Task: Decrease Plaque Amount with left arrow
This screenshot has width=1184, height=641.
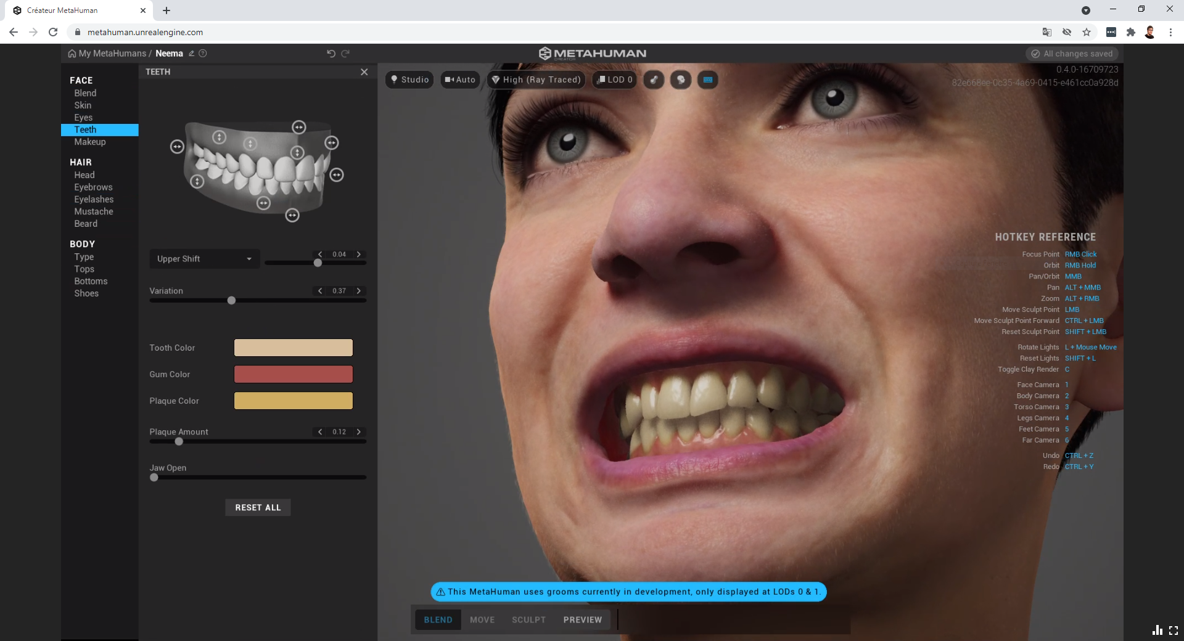Action: click(x=320, y=432)
